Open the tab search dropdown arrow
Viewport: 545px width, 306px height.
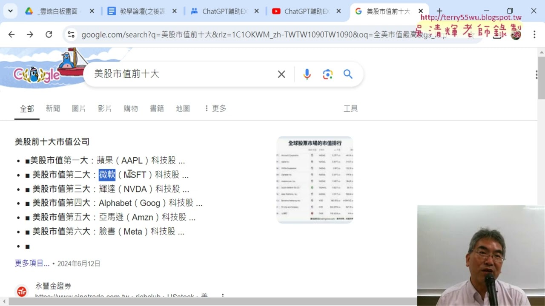click(x=10, y=11)
